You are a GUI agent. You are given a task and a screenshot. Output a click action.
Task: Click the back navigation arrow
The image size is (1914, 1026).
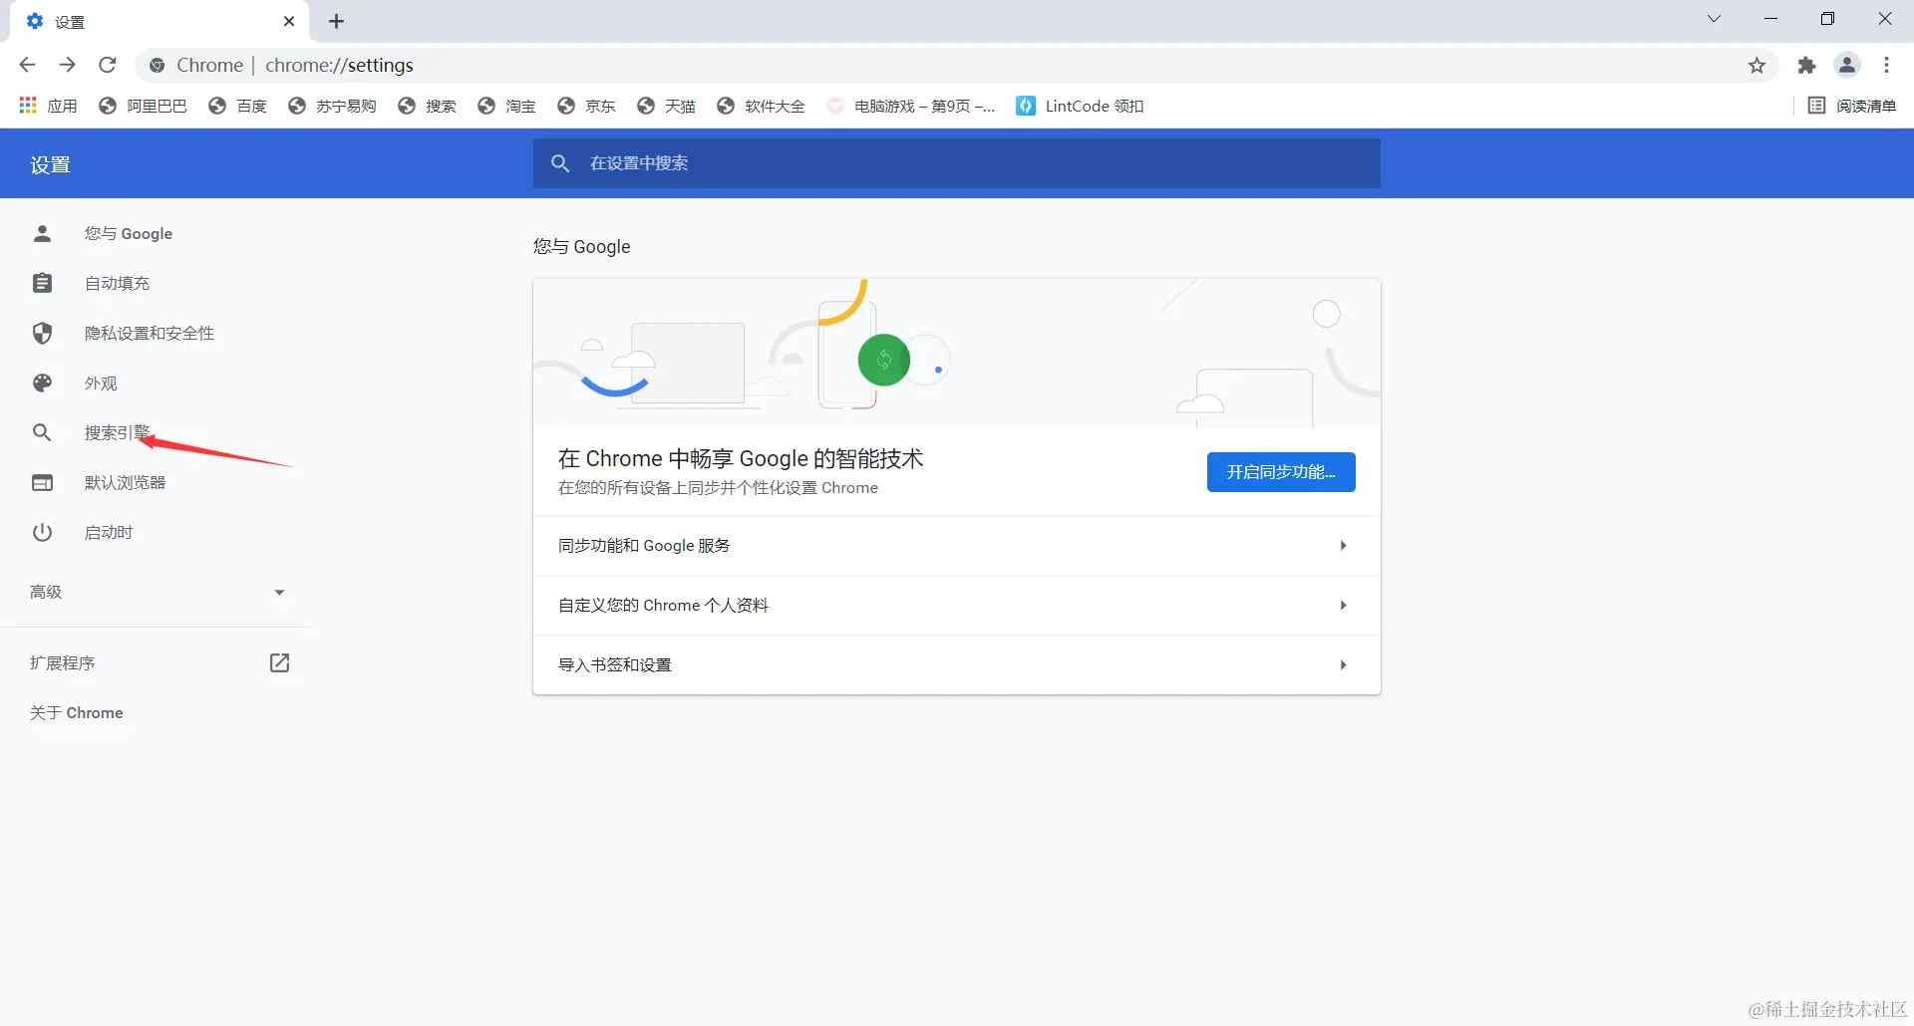click(x=27, y=65)
